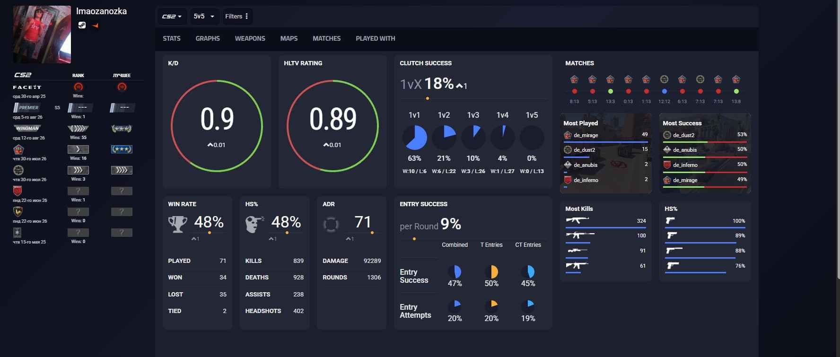This screenshot has width=840, height=357.
Task: Click the T Entries success pie showing 50%
Action: [x=491, y=272]
